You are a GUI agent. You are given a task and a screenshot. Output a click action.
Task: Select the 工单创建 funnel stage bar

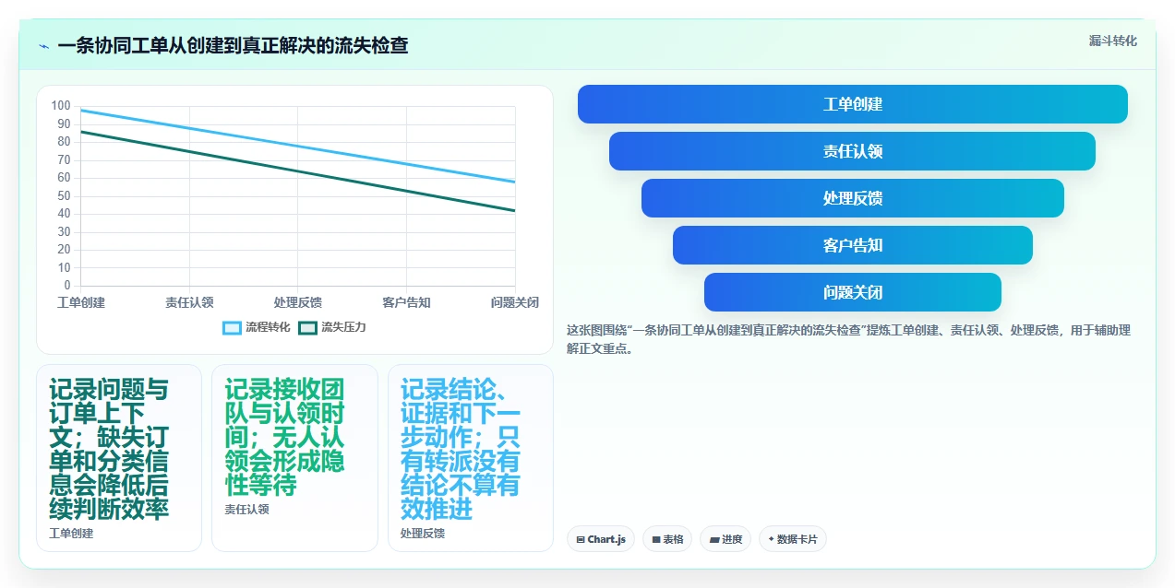point(852,104)
